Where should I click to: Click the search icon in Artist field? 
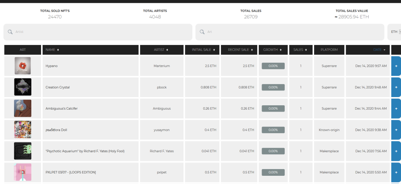10,32
